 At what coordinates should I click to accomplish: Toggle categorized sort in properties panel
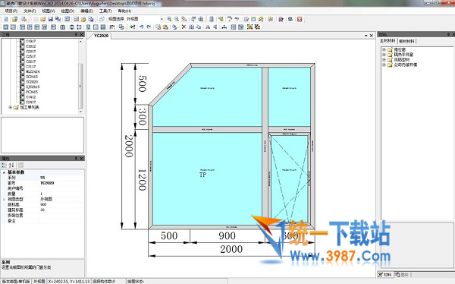point(4,165)
